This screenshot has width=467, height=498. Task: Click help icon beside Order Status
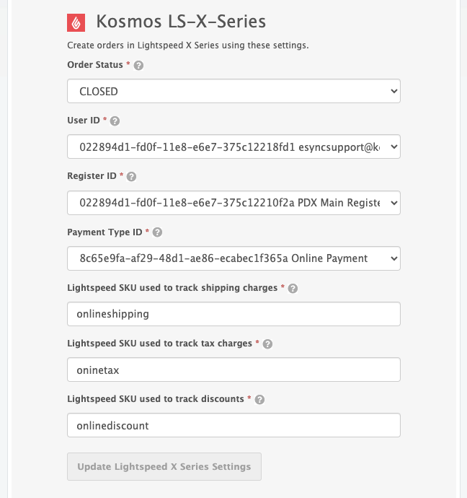(x=139, y=65)
